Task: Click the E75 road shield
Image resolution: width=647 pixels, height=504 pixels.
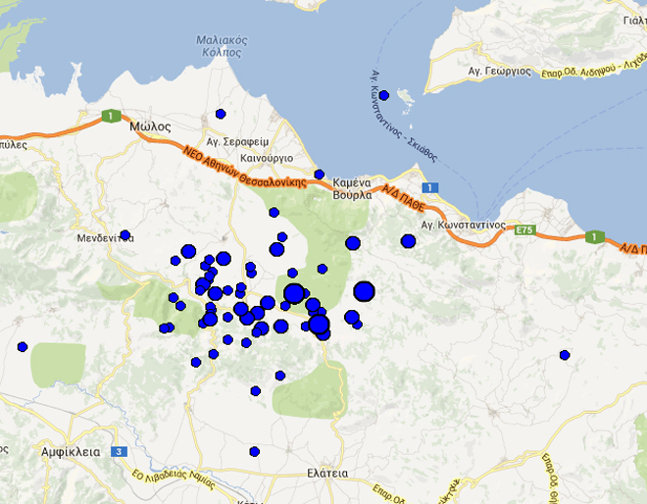Action: pos(524,229)
